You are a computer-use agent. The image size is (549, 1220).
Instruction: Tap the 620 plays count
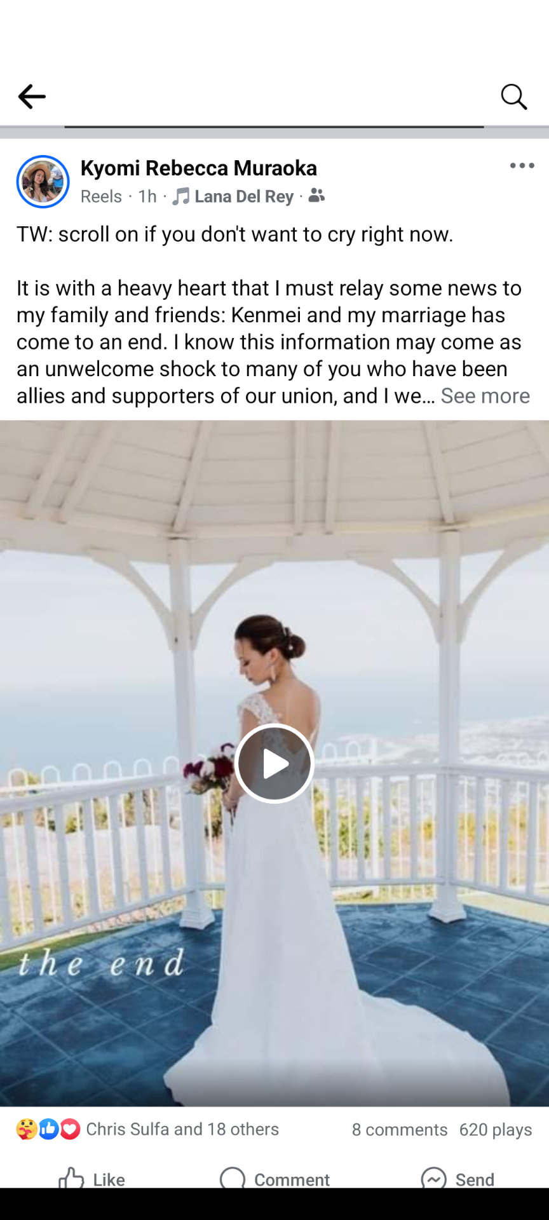tap(496, 1130)
